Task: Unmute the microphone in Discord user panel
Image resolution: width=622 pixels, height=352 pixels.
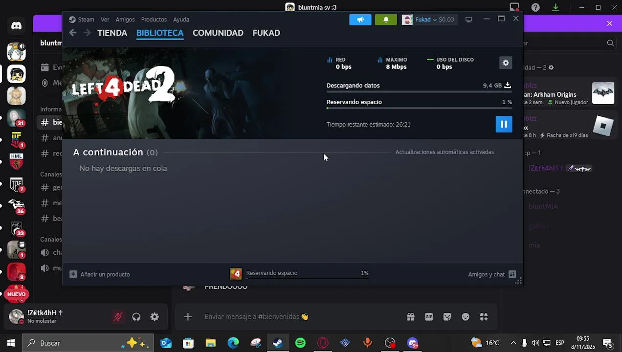Action: tap(118, 317)
